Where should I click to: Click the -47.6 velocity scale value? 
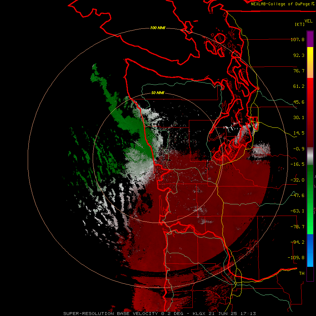tap(297, 196)
